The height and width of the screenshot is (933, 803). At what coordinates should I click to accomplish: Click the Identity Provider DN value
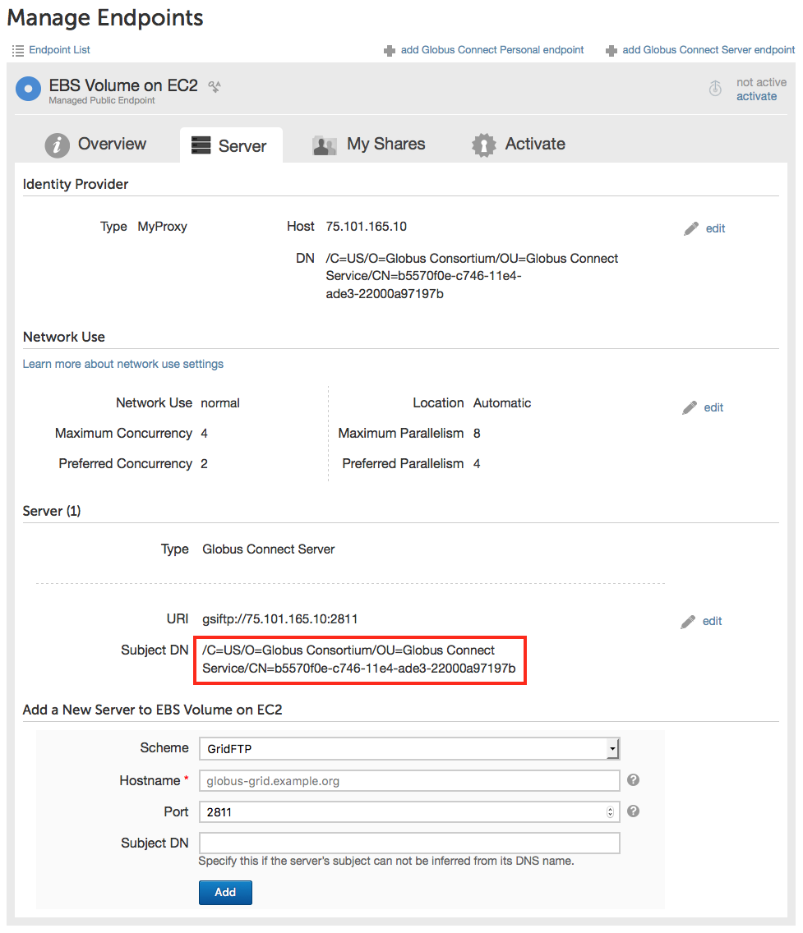(472, 276)
